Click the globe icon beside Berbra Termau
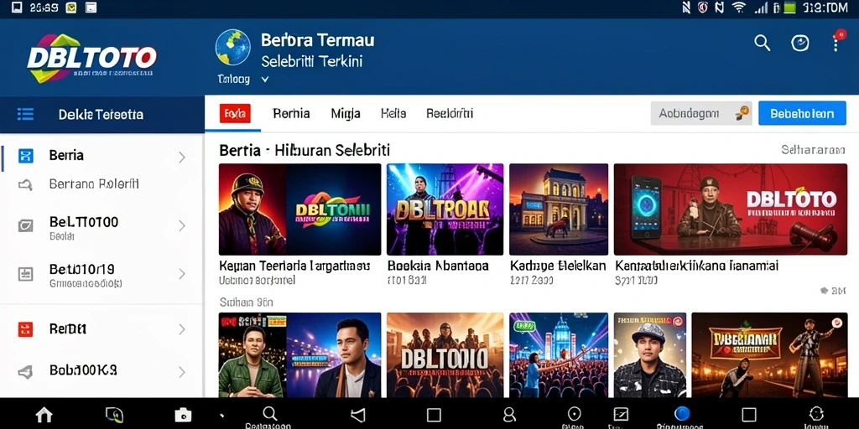This screenshot has height=429, width=859. pos(233,48)
